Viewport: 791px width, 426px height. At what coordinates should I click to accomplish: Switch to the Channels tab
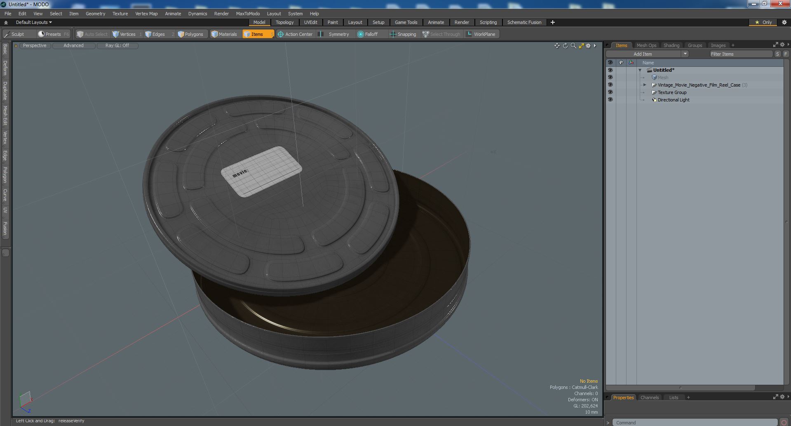(x=649, y=398)
